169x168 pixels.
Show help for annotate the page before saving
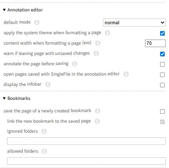pos(75,64)
